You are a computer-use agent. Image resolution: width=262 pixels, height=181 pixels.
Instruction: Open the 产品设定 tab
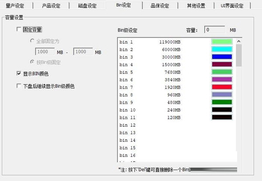pyautogui.click(x=52, y=6)
